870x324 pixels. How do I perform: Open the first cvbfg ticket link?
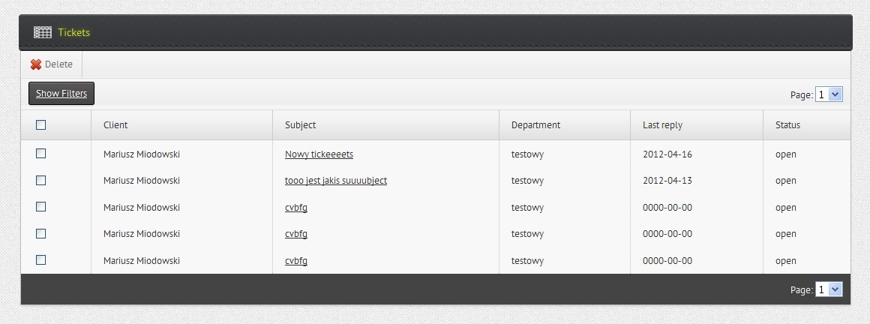tap(295, 208)
